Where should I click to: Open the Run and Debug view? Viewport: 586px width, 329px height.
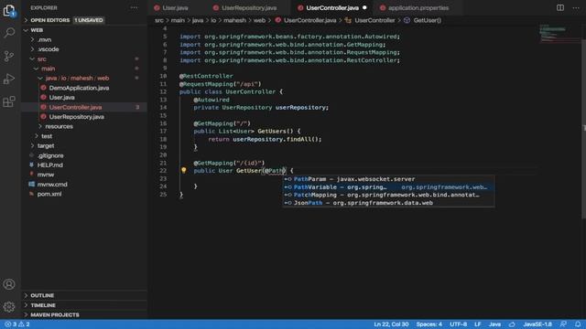(9, 79)
